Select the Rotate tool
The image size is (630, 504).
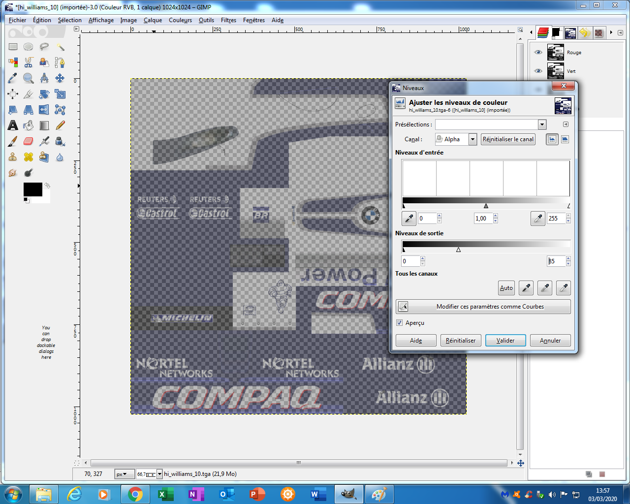tap(44, 94)
